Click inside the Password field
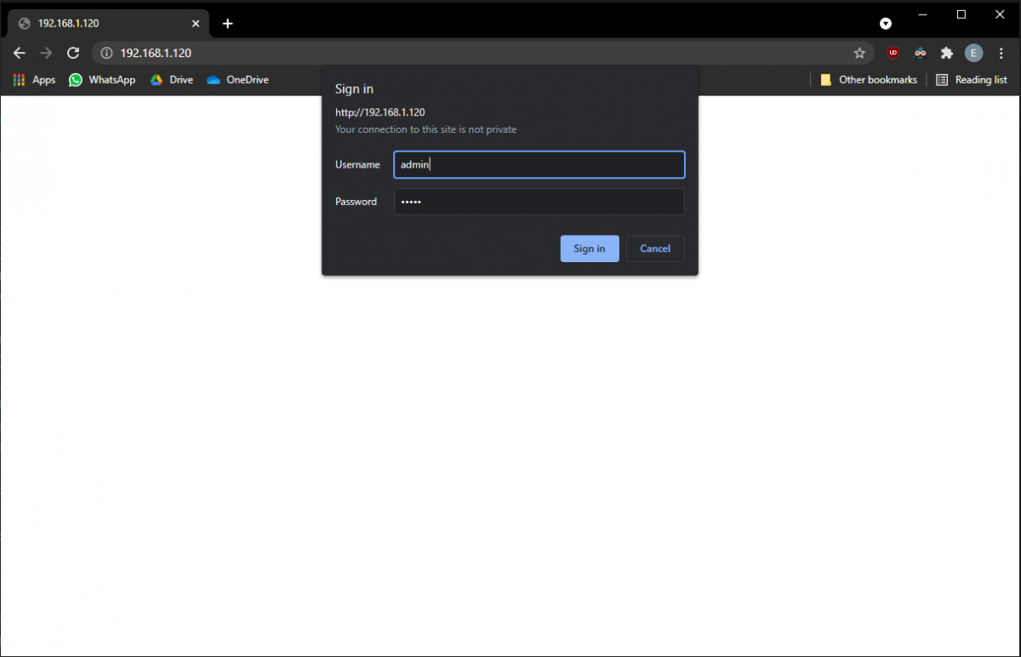Viewport: 1021px width, 657px height. coord(539,202)
